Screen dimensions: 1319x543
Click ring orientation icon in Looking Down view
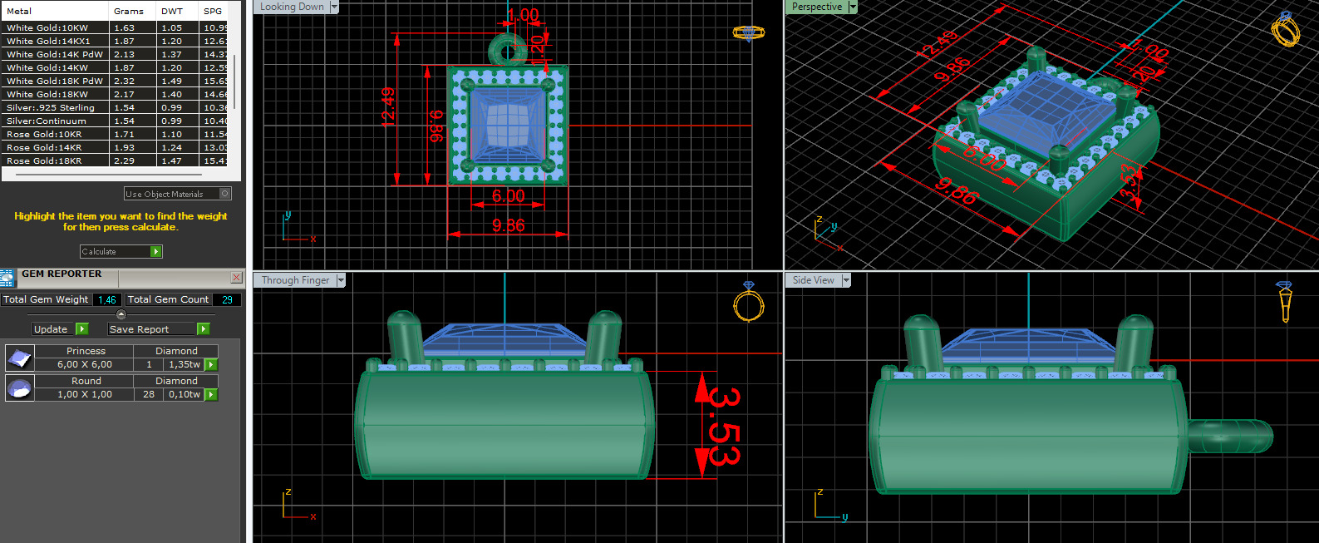(x=748, y=32)
